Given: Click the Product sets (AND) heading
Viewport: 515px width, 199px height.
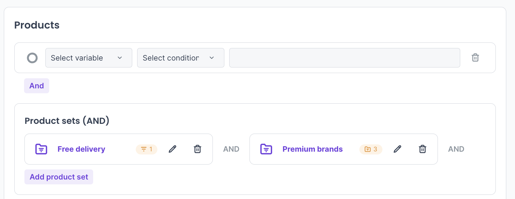Looking at the screenshot, I should pyautogui.click(x=67, y=121).
